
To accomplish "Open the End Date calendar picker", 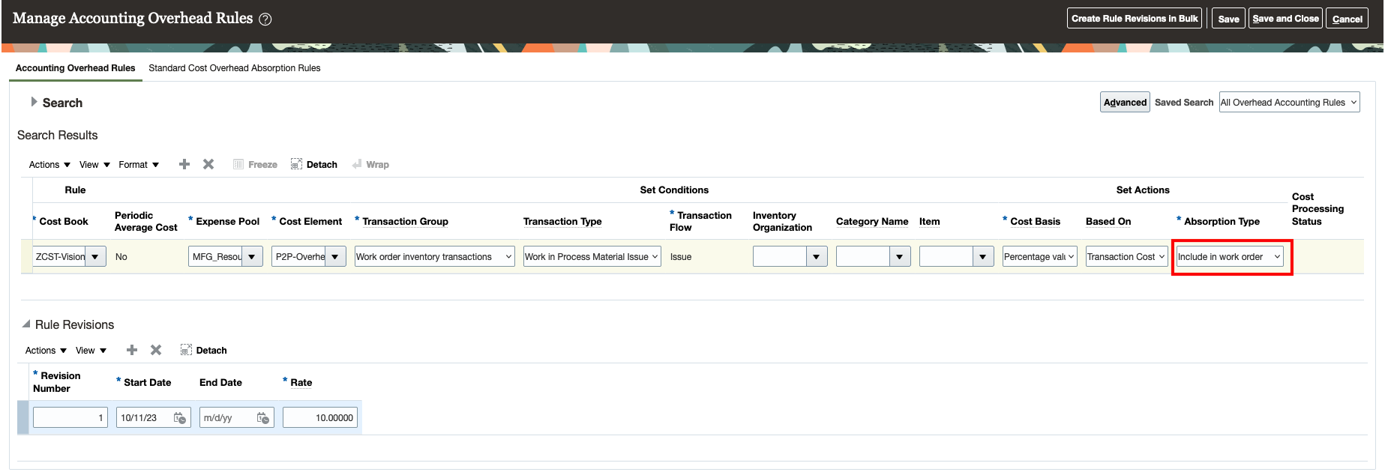I will point(263,418).
